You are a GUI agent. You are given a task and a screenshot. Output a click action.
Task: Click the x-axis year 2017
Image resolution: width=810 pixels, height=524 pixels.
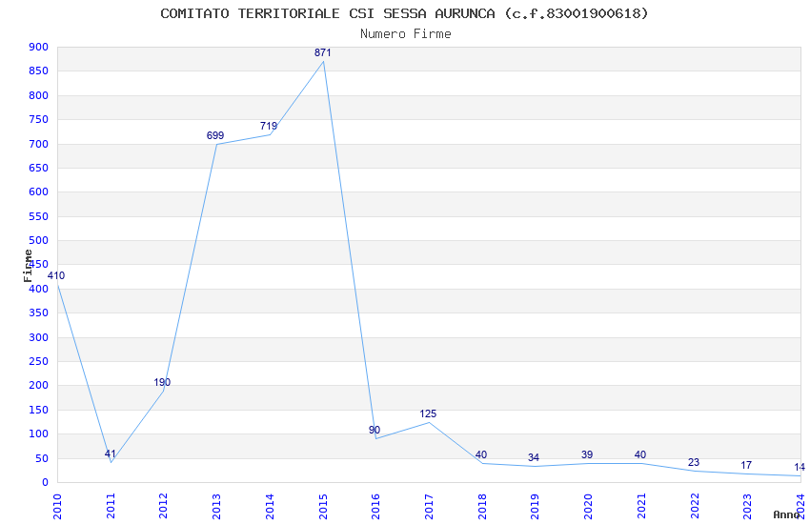pos(429,506)
